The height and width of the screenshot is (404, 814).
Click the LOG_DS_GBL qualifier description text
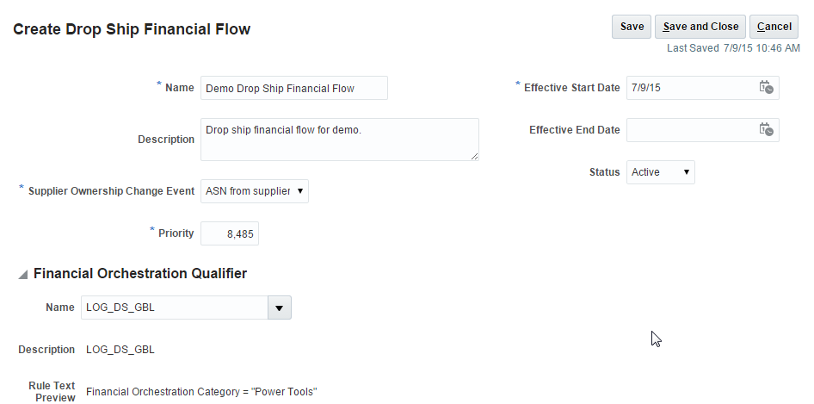(x=120, y=350)
